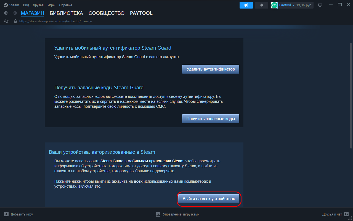The image size is (353, 221).
Task: Open notifications with the bell icon
Action: 262,5
